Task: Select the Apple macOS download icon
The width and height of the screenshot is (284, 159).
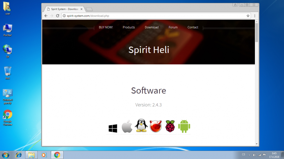Action: pyautogui.click(x=127, y=126)
